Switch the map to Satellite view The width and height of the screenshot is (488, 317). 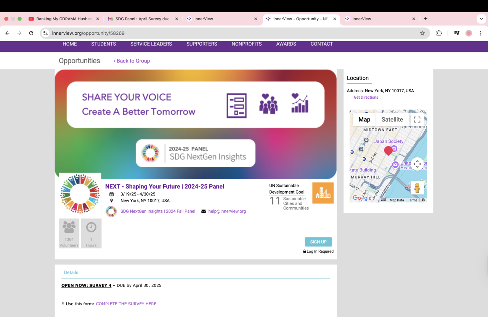[x=392, y=120]
